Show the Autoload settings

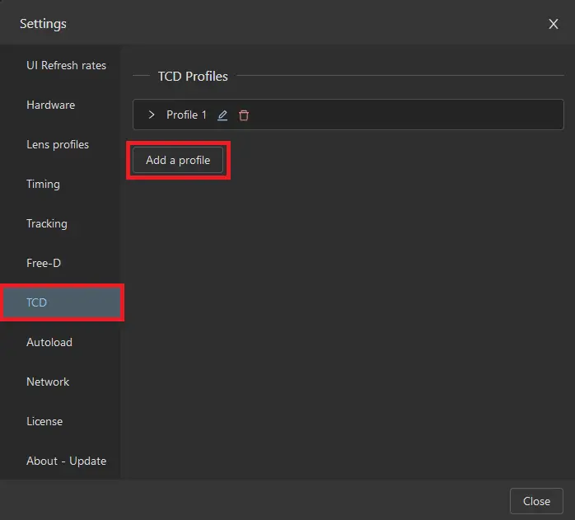point(49,342)
